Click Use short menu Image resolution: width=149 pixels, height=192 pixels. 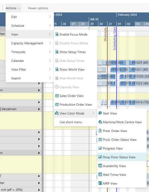point(71,122)
